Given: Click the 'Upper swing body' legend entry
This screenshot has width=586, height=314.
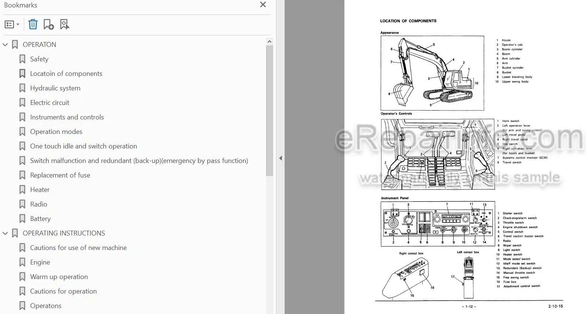Looking at the screenshot, I should [515, 81].
